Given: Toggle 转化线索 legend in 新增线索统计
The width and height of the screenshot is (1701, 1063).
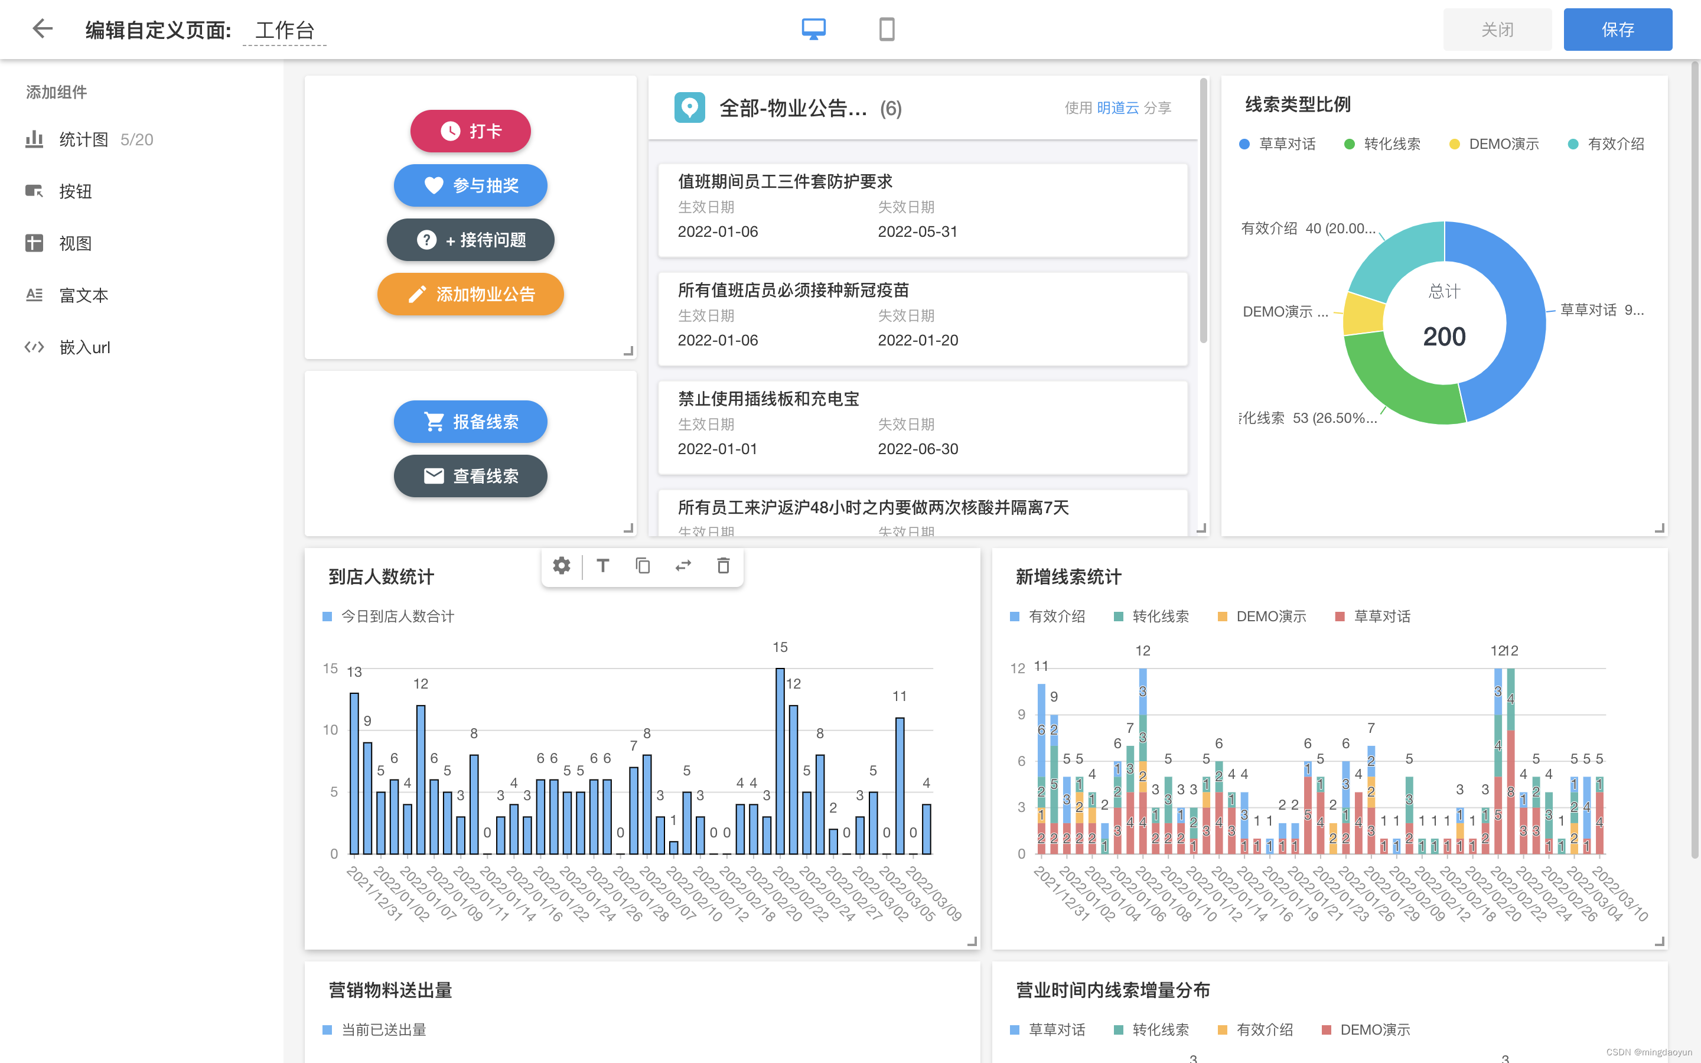Looking at the screenshot, I should tap(1151, 617).
